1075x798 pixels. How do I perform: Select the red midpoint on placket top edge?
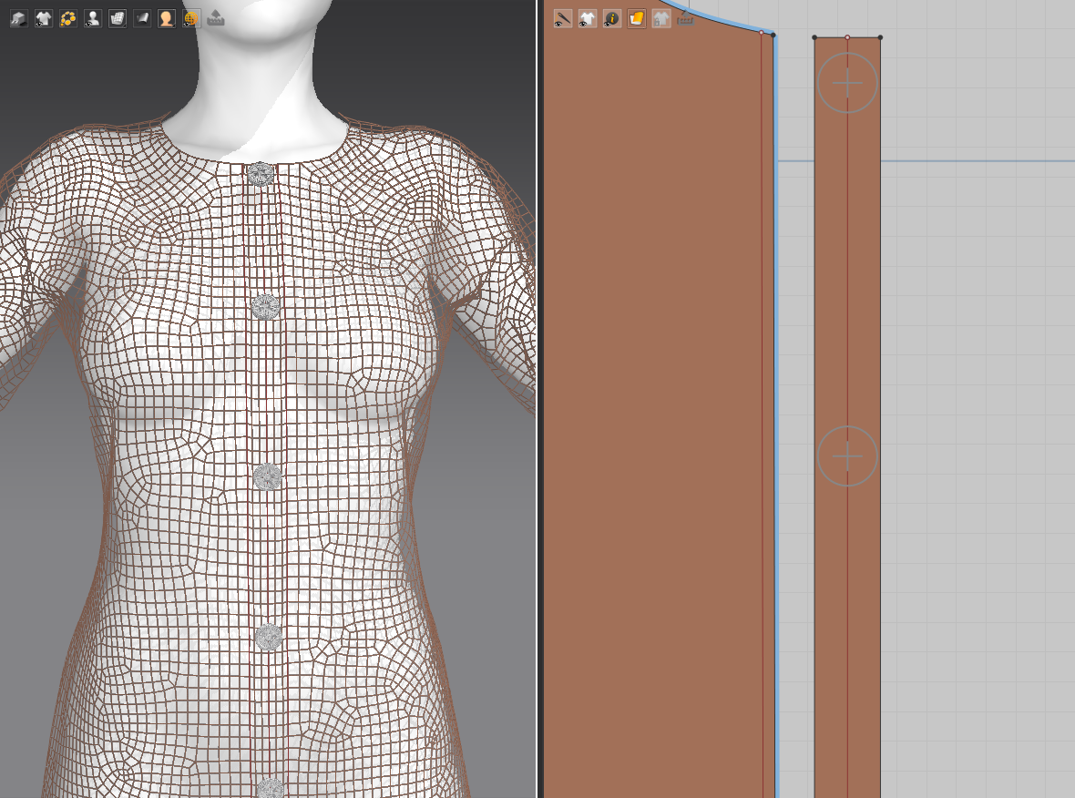847,37
